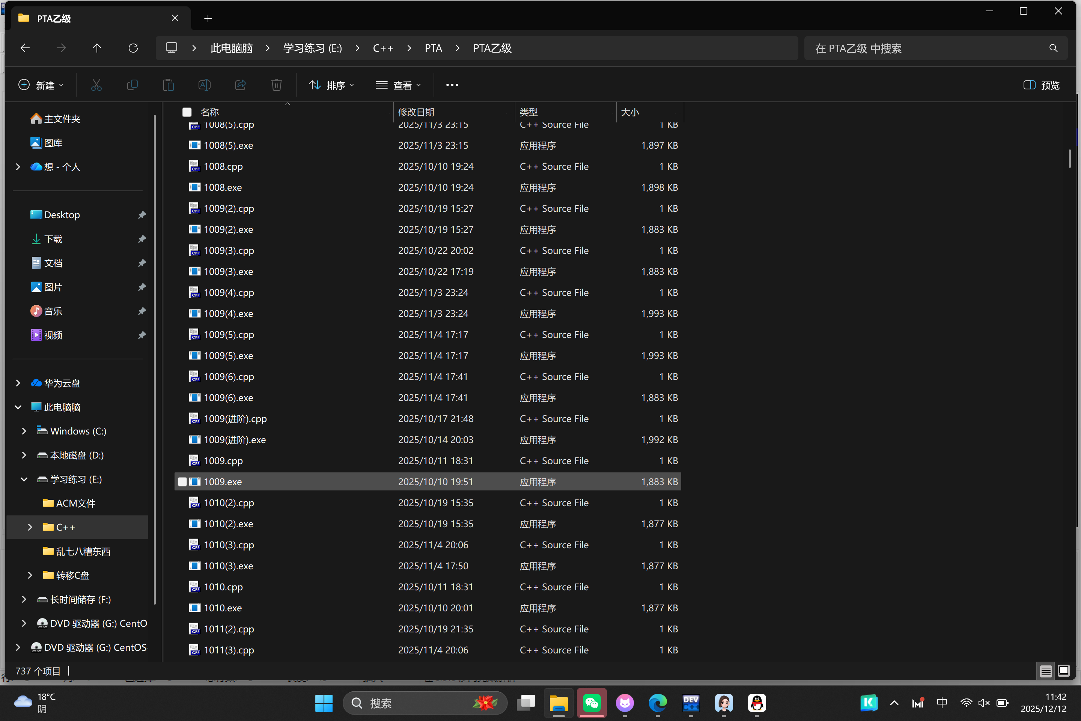Screen dimensions: 1081x721
Task: Tick the select-all checkbox by 名称
Action: [187, 112]
